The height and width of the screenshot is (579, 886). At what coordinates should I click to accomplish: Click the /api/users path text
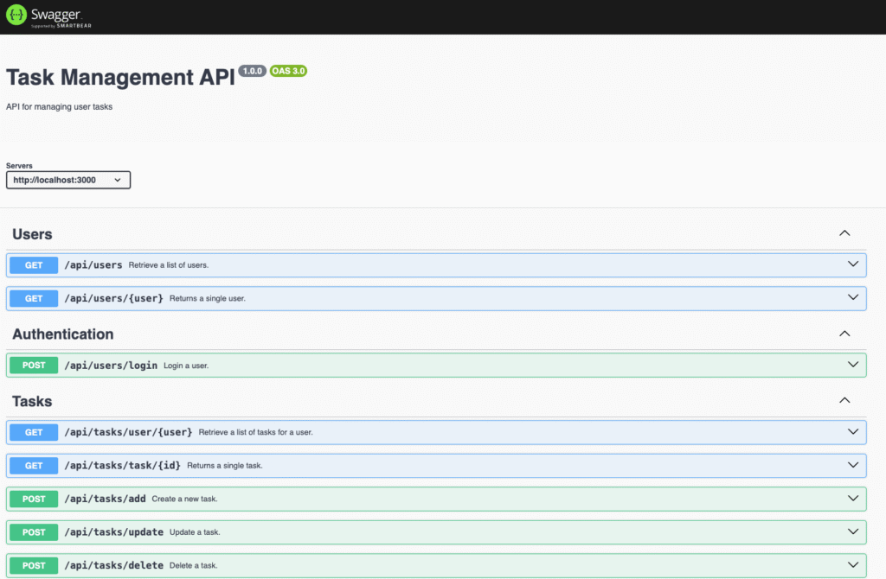(x=93, y=265)
